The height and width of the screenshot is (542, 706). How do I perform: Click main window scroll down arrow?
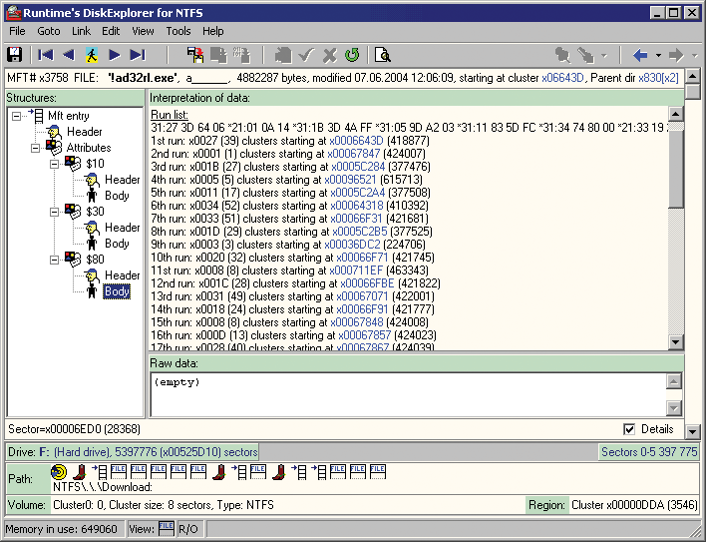[692, 432]
